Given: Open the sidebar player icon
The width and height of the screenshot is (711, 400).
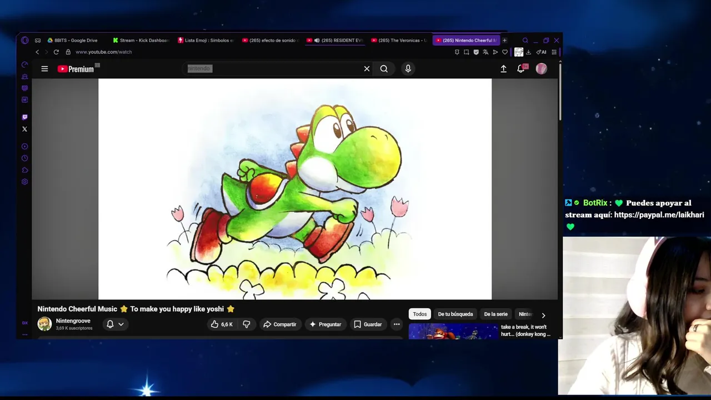Looking at the screenshot, I should tap(24, 147).
